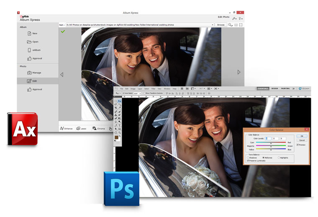Screen dimensions: 318x217
Task: Click the Enhance tool at the bottom
Action: [66, 129]
